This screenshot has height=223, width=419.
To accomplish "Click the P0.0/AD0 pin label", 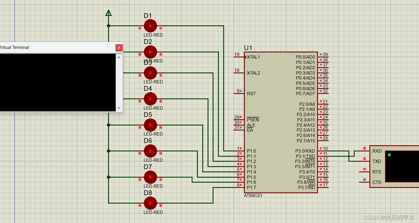I will click(x=306, y=57).
